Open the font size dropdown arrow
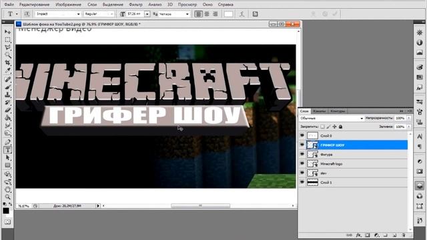This screenshot has height=240, width=427. click(147, 14)
